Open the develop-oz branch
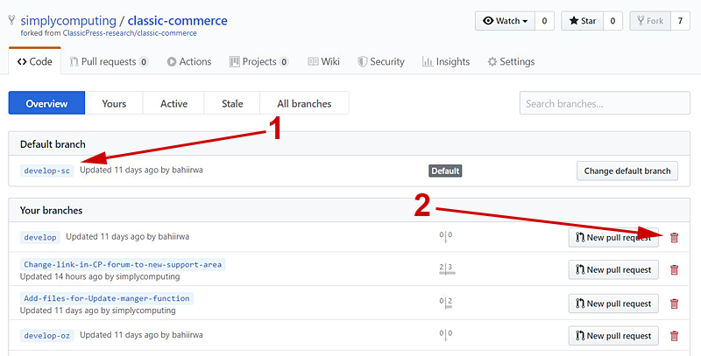 coord(47,336)
